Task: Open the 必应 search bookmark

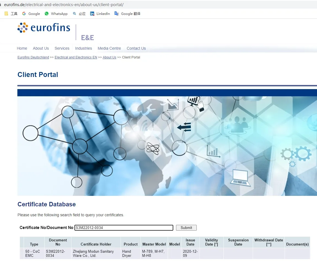Action: pyautogui.click(x=79, y=14)
